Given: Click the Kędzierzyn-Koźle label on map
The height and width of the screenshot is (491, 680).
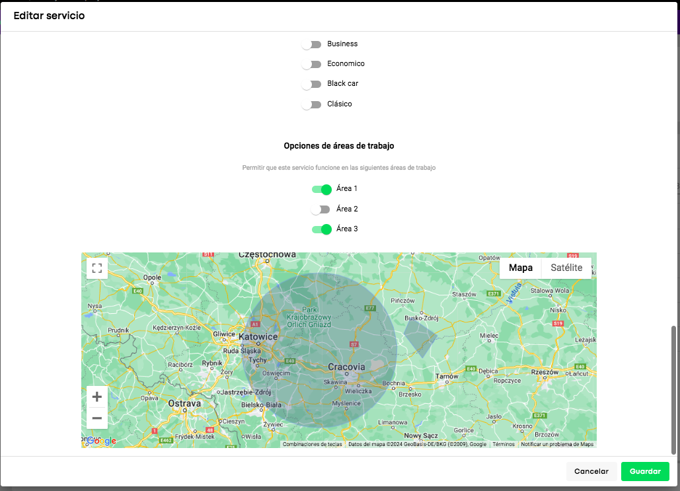Looking at the screenshot, I should pos(176,328).
